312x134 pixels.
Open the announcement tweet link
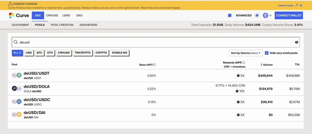177,8
